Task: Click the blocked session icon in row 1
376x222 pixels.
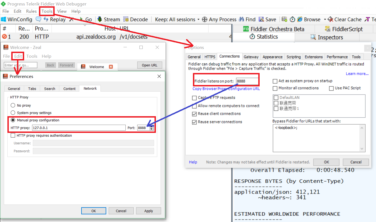Action: click(x=4, y=37)
